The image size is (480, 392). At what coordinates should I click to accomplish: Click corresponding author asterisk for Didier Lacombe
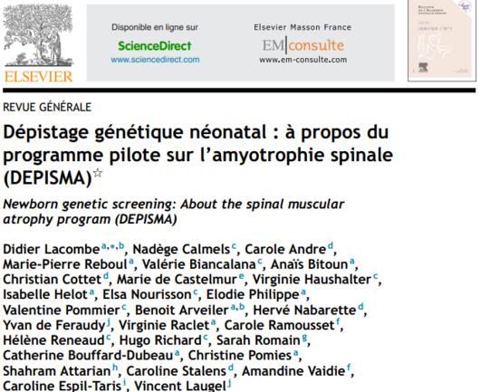tap(113, 246)
